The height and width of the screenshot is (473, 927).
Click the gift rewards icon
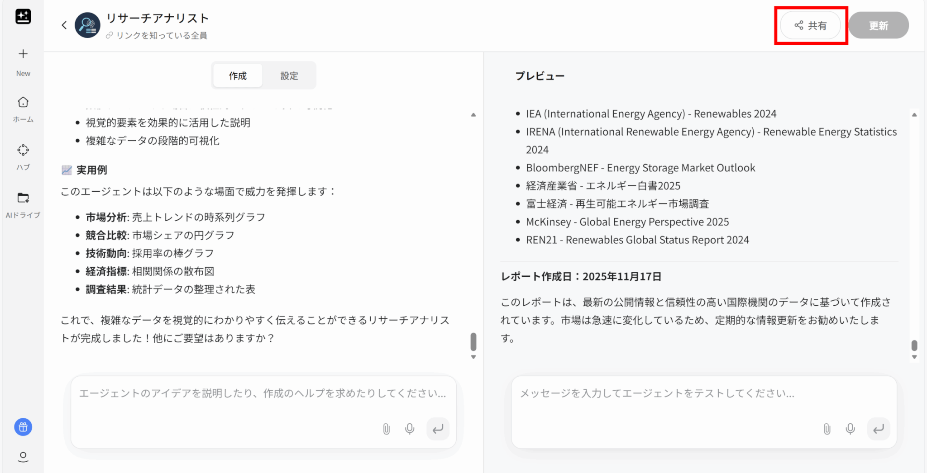pyautogui.click(x=23, y=427)
